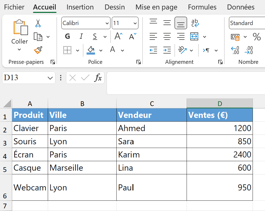265x211 pixels.
Task: Open Presse-papiers dialog launcher
Action: pos(53,62)
